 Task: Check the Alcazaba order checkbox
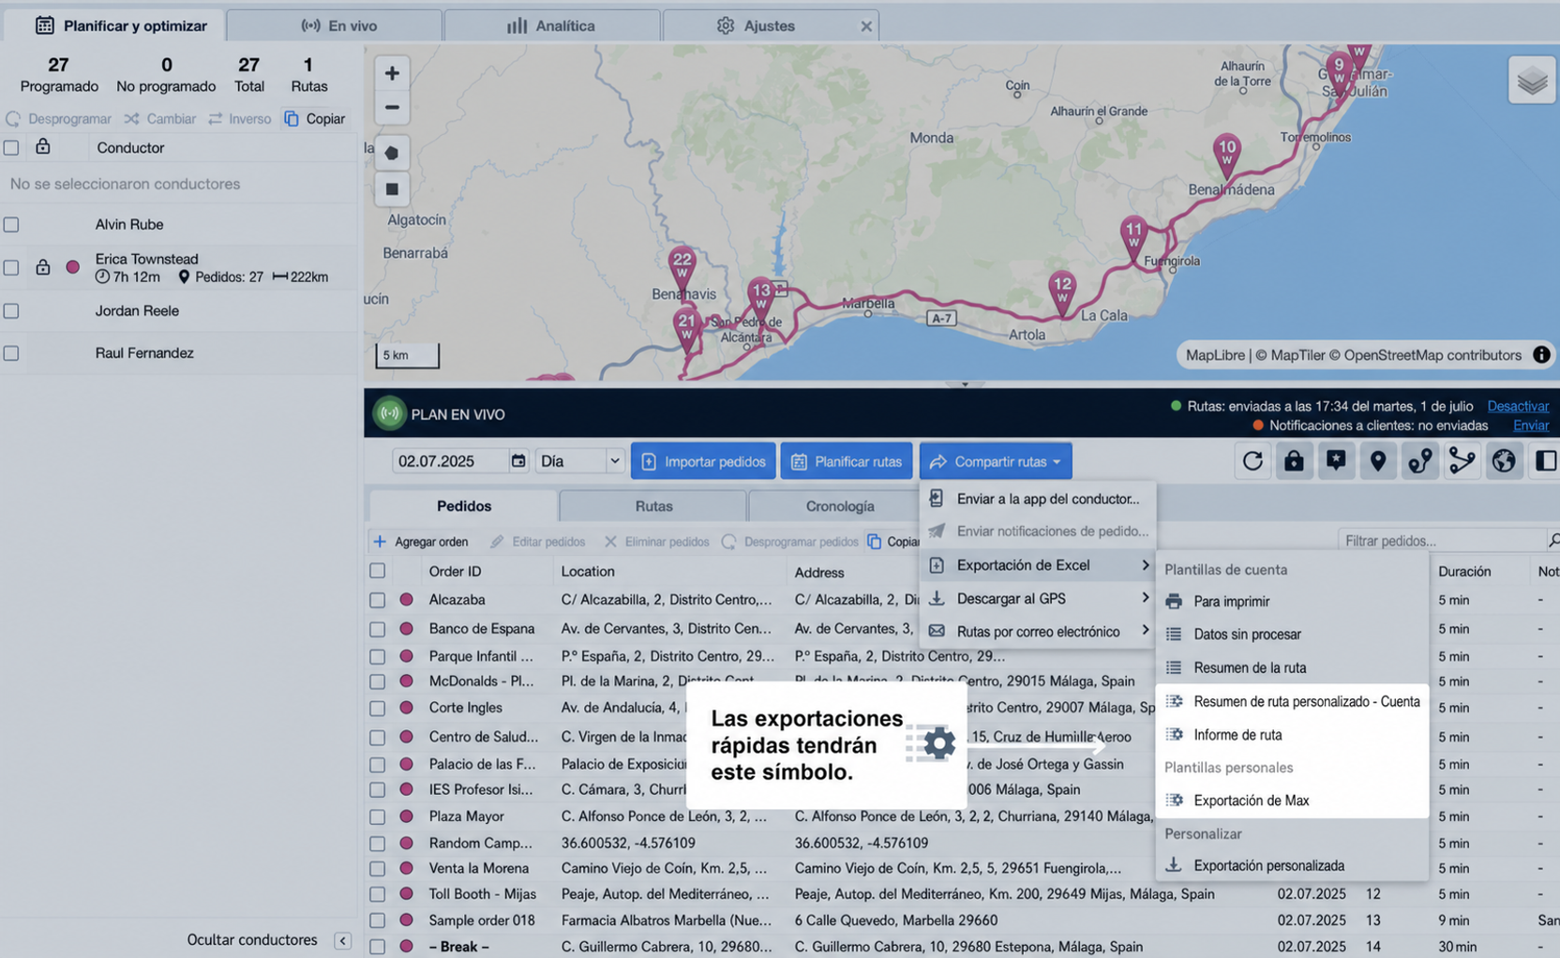377,600
